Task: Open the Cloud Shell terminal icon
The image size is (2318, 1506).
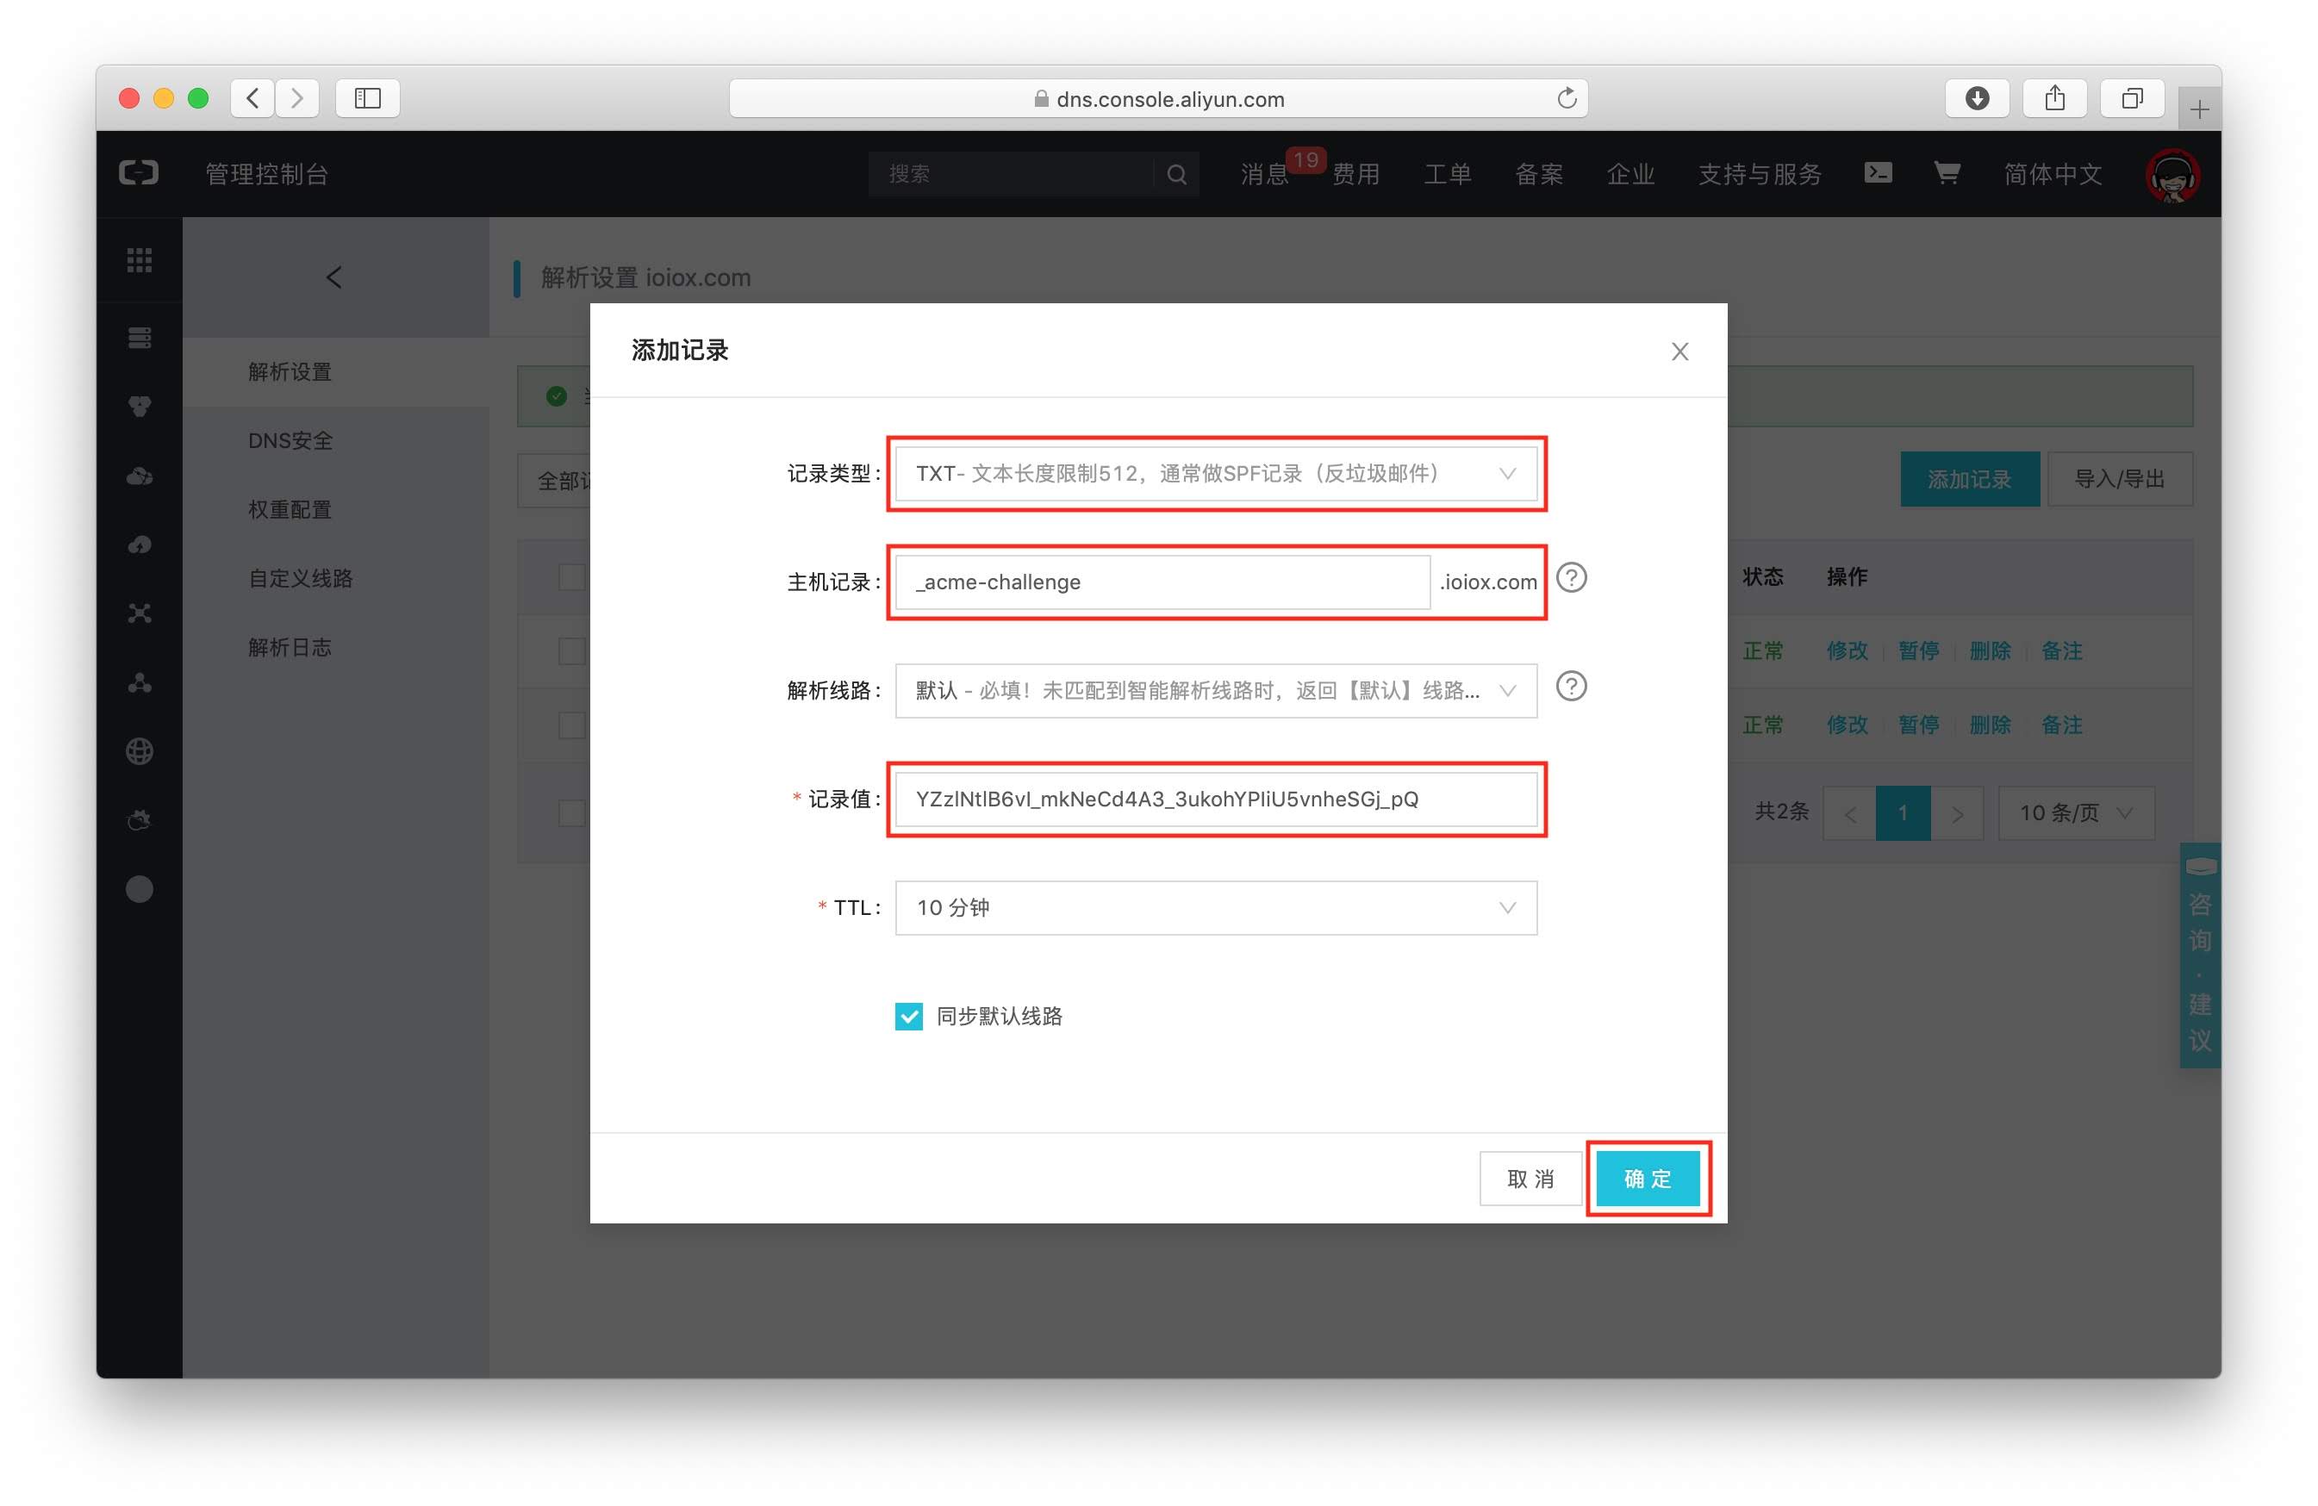Action: 1877,173
